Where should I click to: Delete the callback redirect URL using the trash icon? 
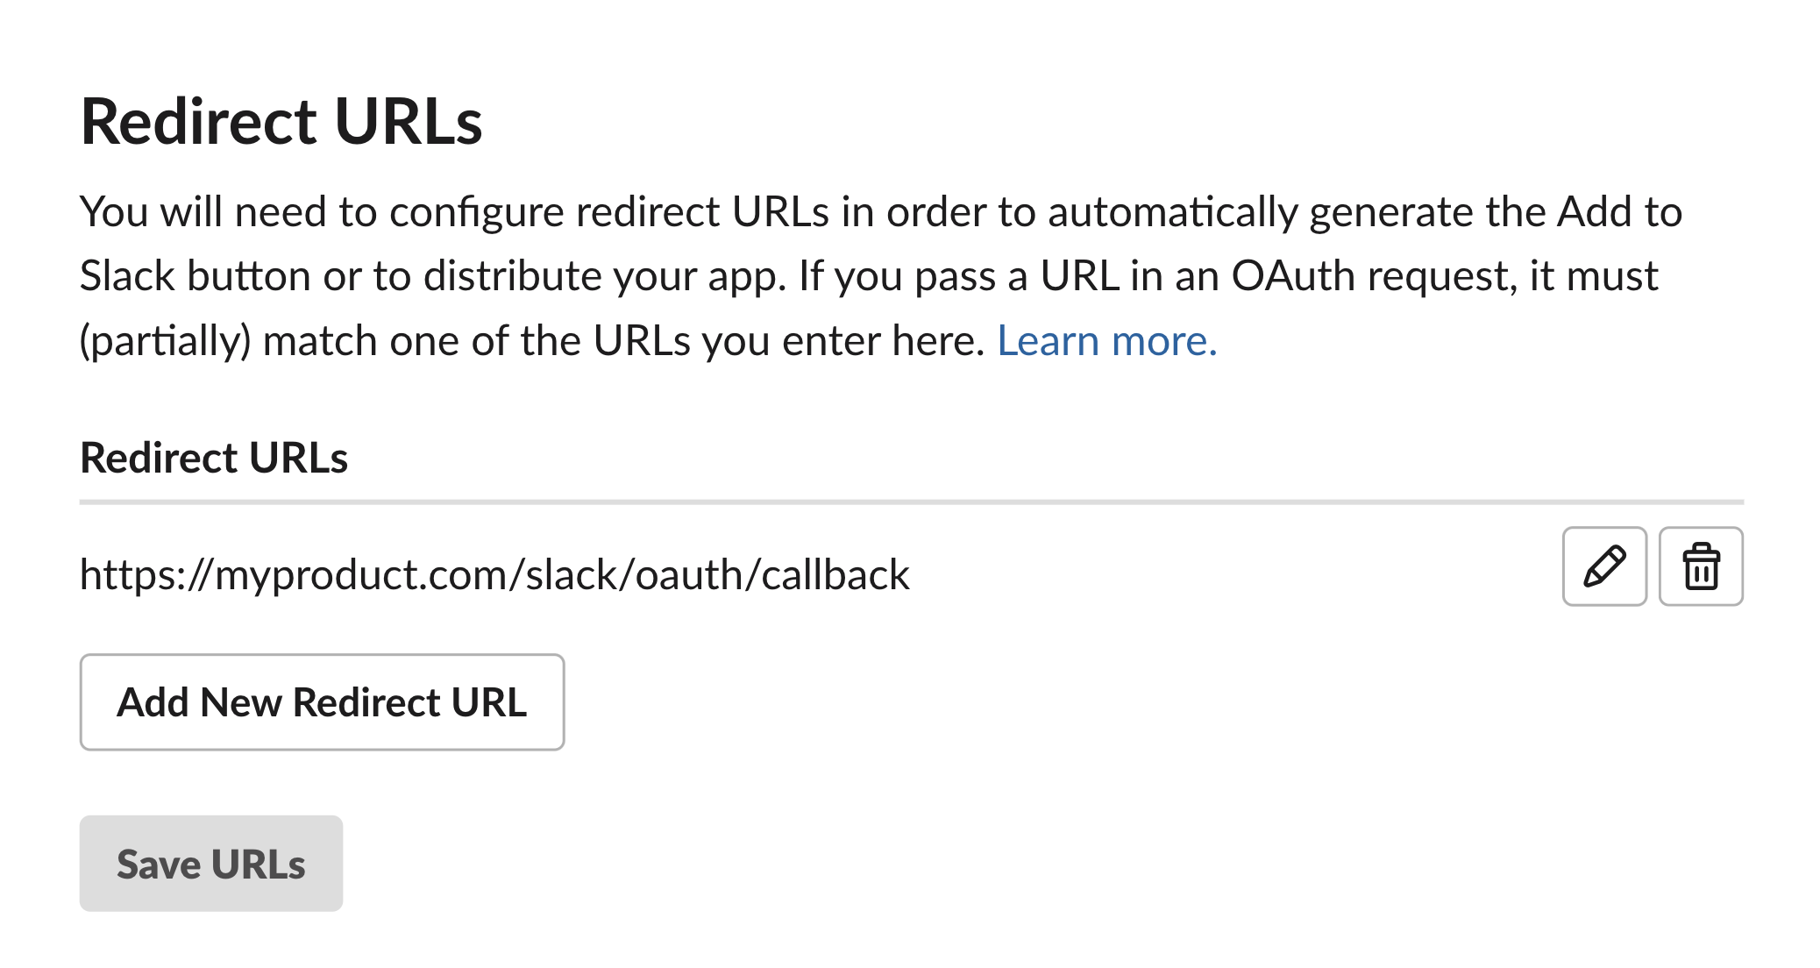pyautogui.click(x=1701, y=566)
